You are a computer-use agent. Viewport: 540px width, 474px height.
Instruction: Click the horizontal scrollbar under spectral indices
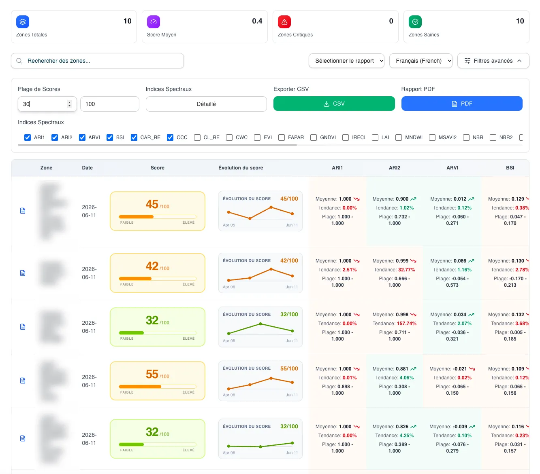158,144
